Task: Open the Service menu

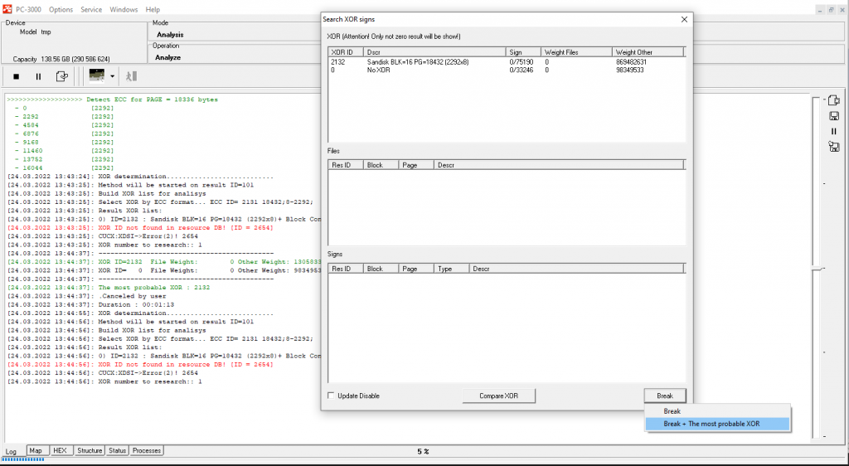Action: [91, 9]
